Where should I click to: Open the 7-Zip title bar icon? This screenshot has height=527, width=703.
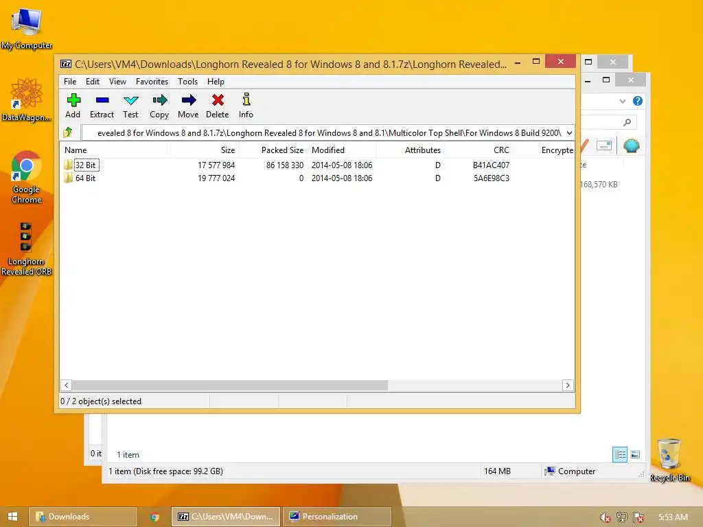[65, 64]
